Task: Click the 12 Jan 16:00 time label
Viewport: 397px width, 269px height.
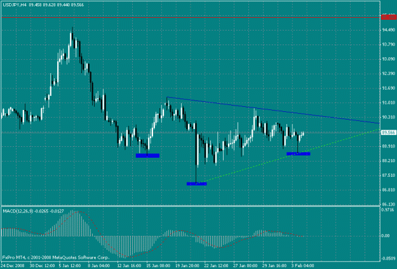Action: (x=129, y=265)
